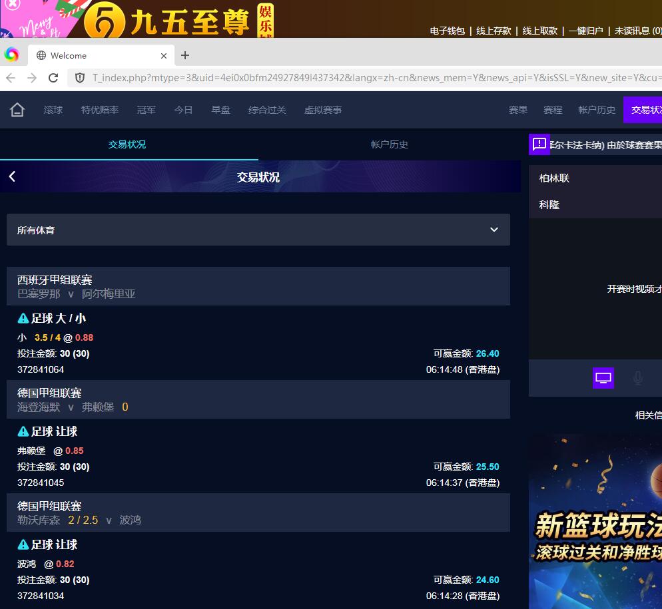Click the 一键归户 link
Viewport: 662px width, 609px height.
coord(585,31)
